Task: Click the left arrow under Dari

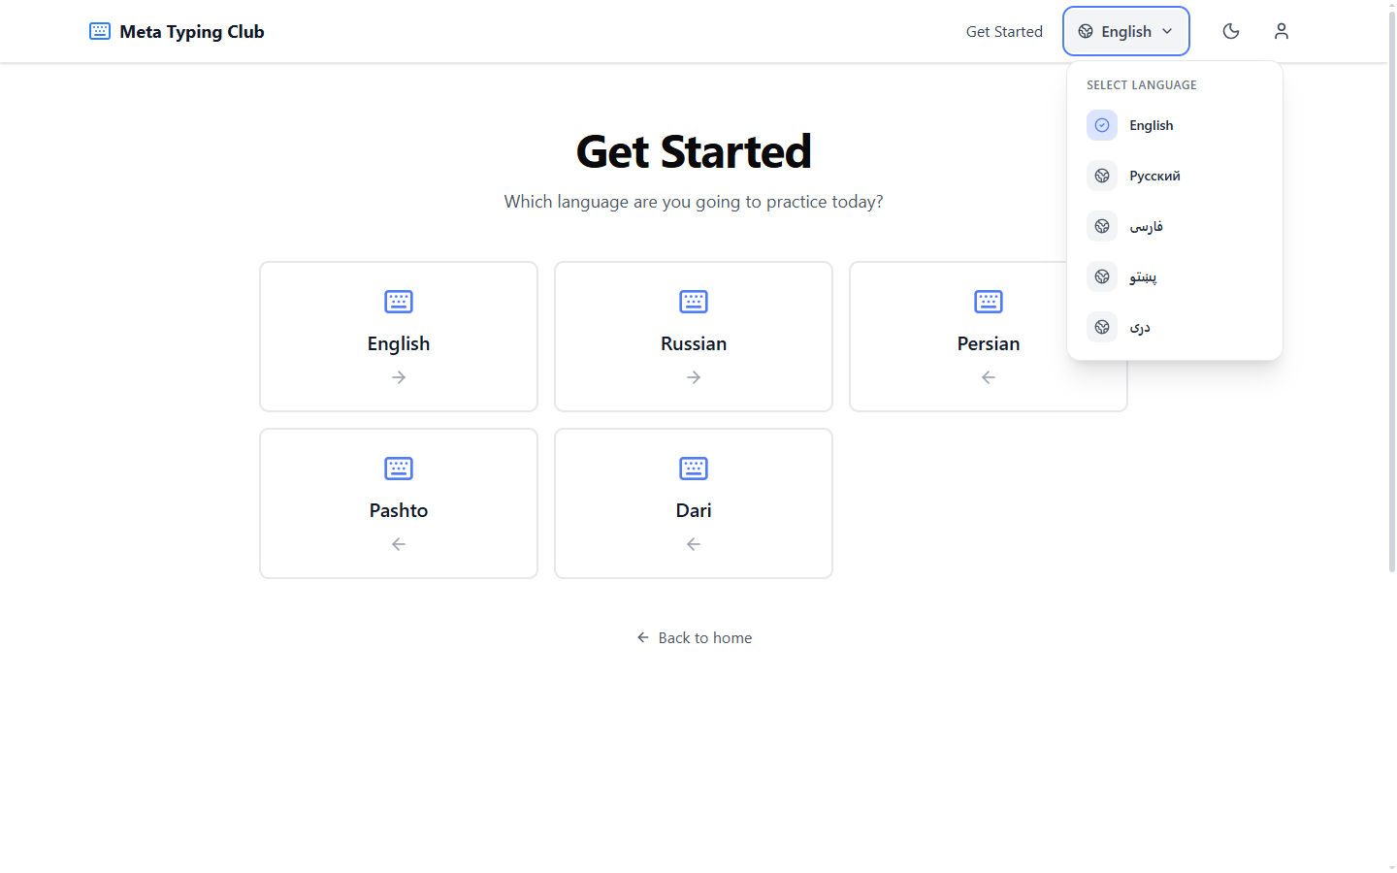Action: [x=694, y=544]
